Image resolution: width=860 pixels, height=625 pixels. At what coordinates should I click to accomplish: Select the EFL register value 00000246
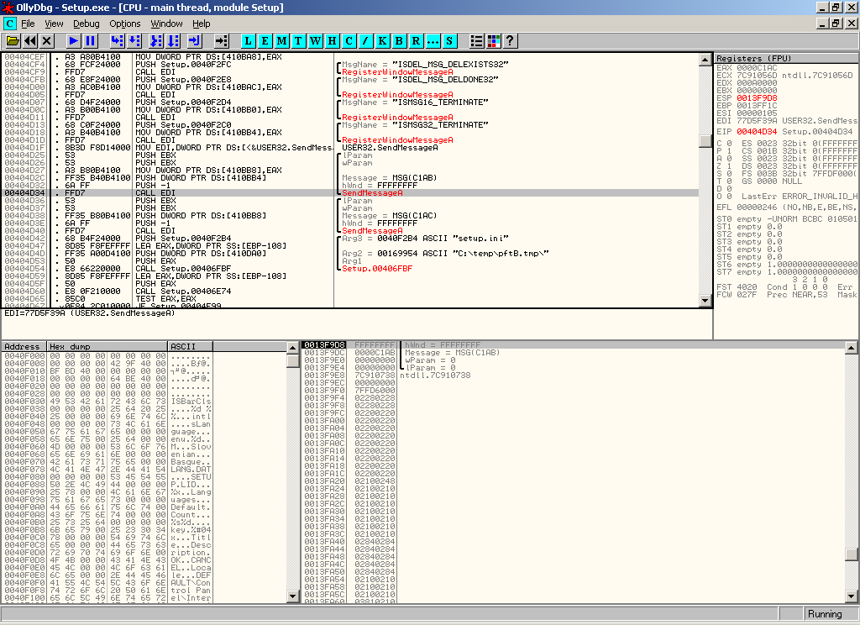pos(757,207)
